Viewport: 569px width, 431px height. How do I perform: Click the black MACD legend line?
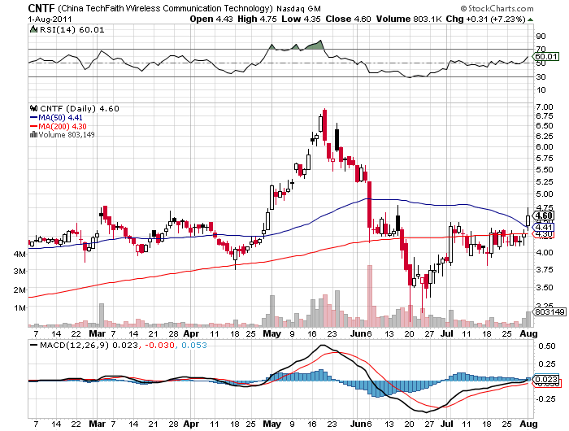(x=34, y=345)
